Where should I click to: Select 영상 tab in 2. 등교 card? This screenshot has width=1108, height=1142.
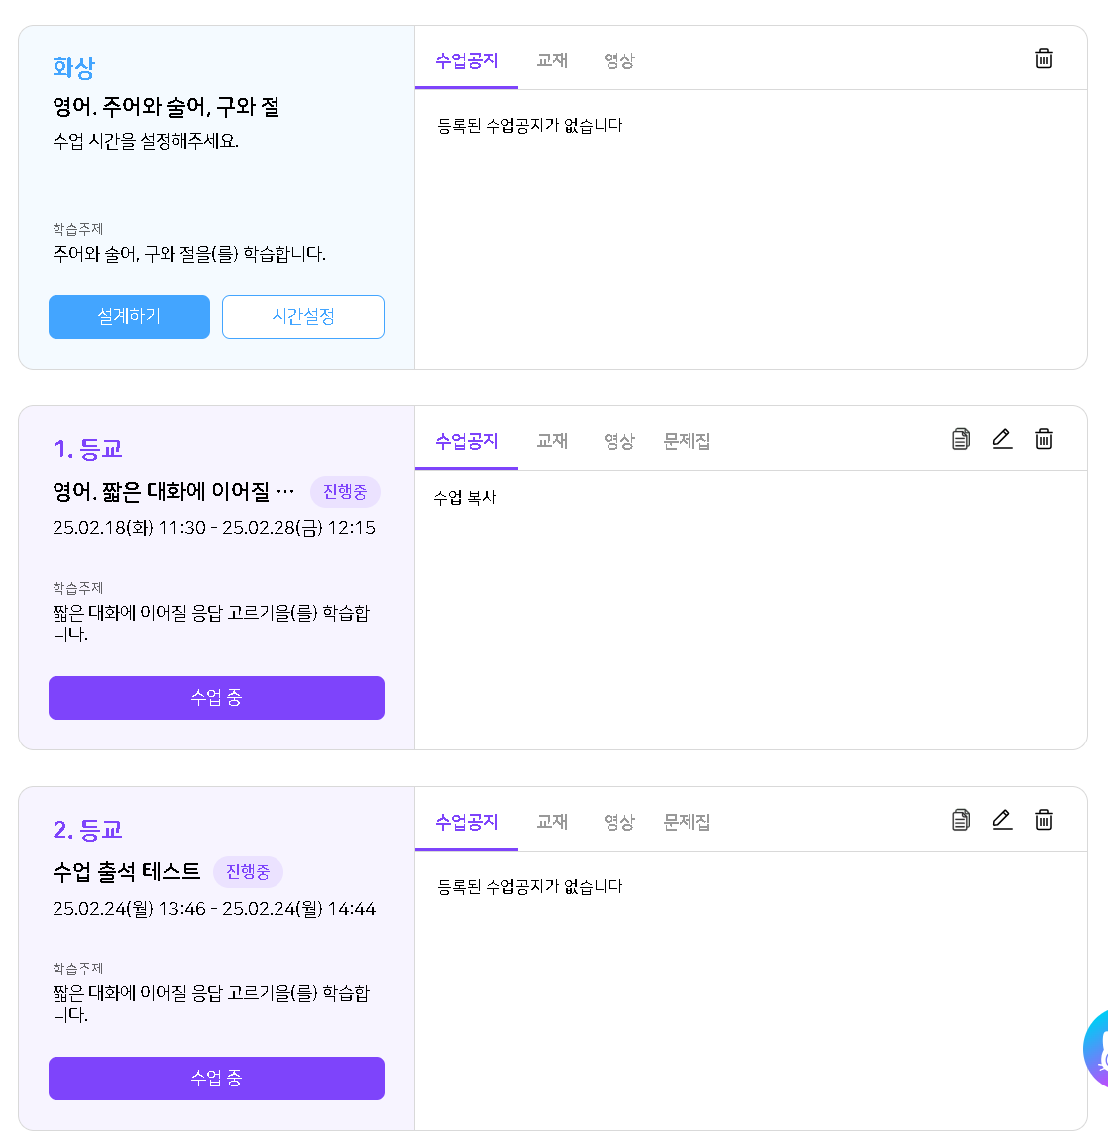tap(619, 822)
